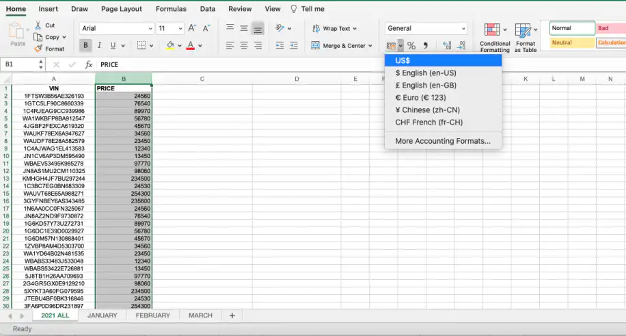Activate the Format painter brush

pos(38,49)
